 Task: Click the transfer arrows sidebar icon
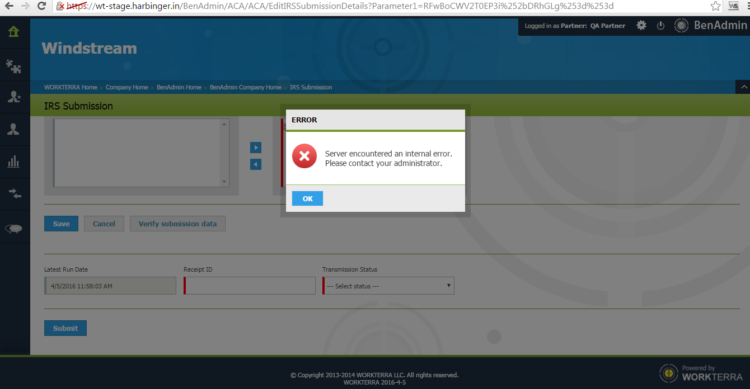[x=14, y=194]
